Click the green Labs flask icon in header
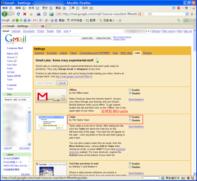The image size is (197, 181). click(x=148, y=31)
